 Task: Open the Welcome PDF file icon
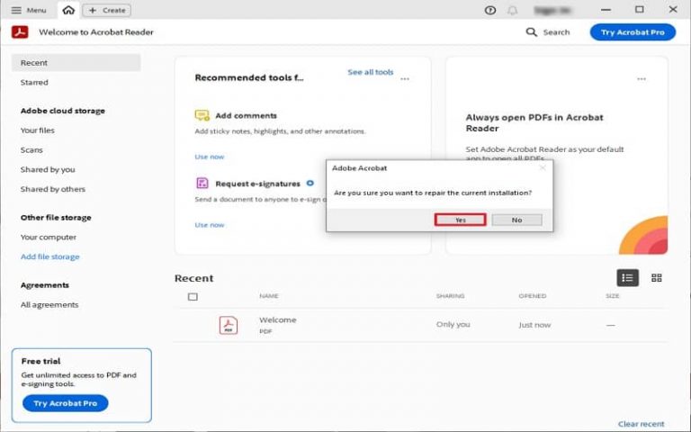pos(229,325)
